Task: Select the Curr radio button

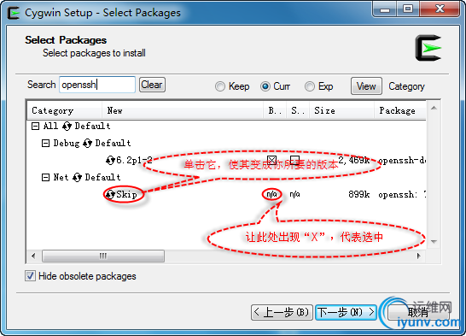Action: point(265,86)
